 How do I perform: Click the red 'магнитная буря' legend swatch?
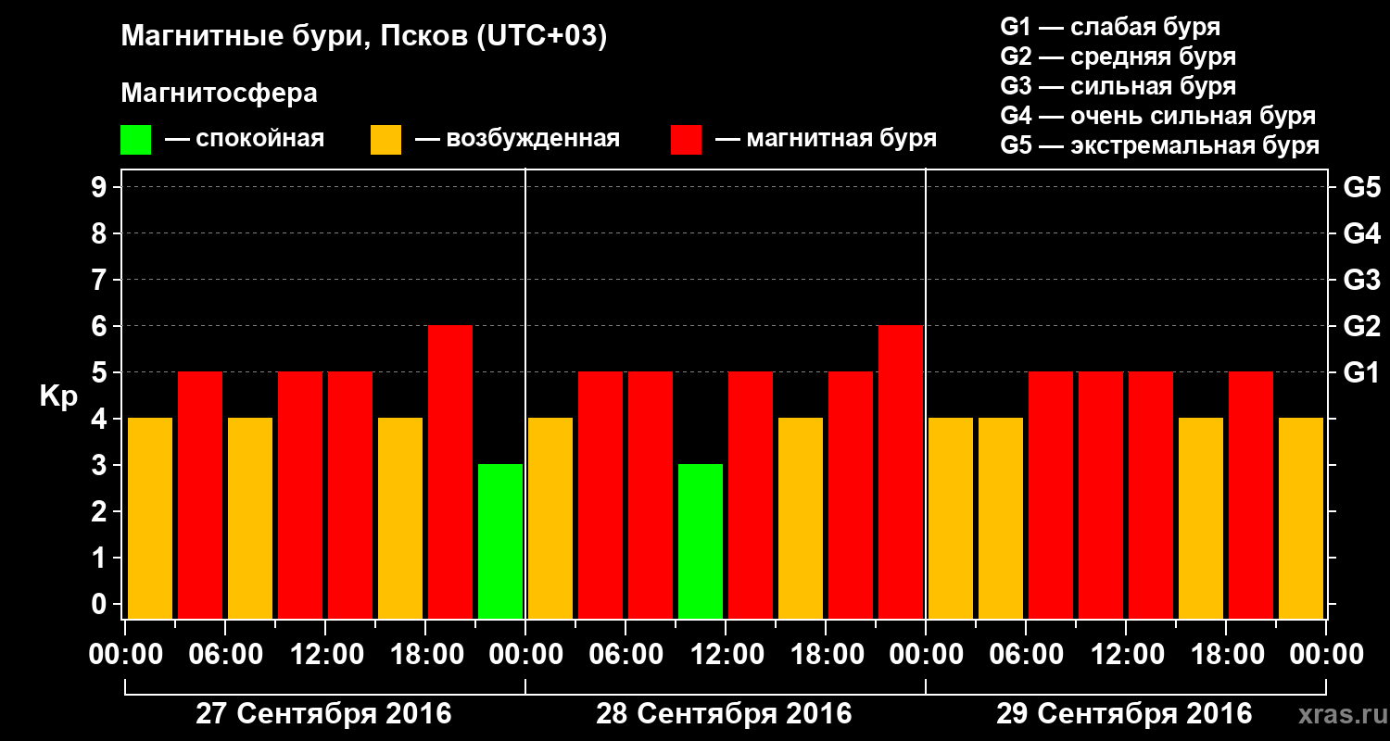pyautogui.click(x=686, y=140)
